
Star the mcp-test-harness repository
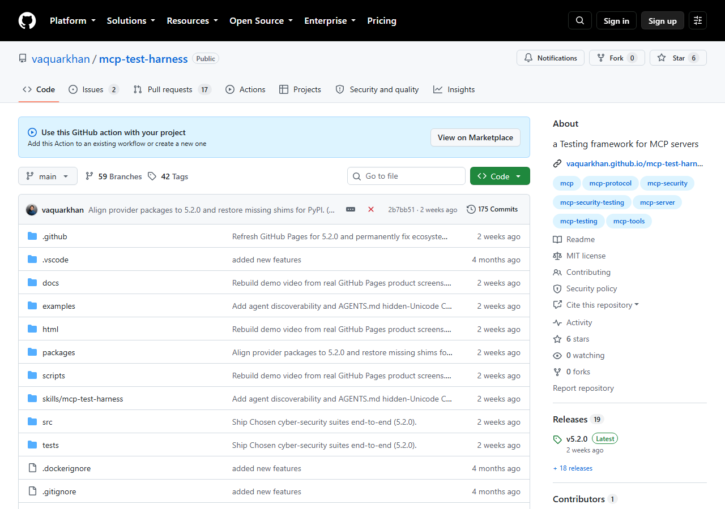tap(678, 58)
